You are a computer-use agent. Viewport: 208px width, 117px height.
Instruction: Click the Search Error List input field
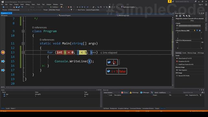(x=192, y=93)
